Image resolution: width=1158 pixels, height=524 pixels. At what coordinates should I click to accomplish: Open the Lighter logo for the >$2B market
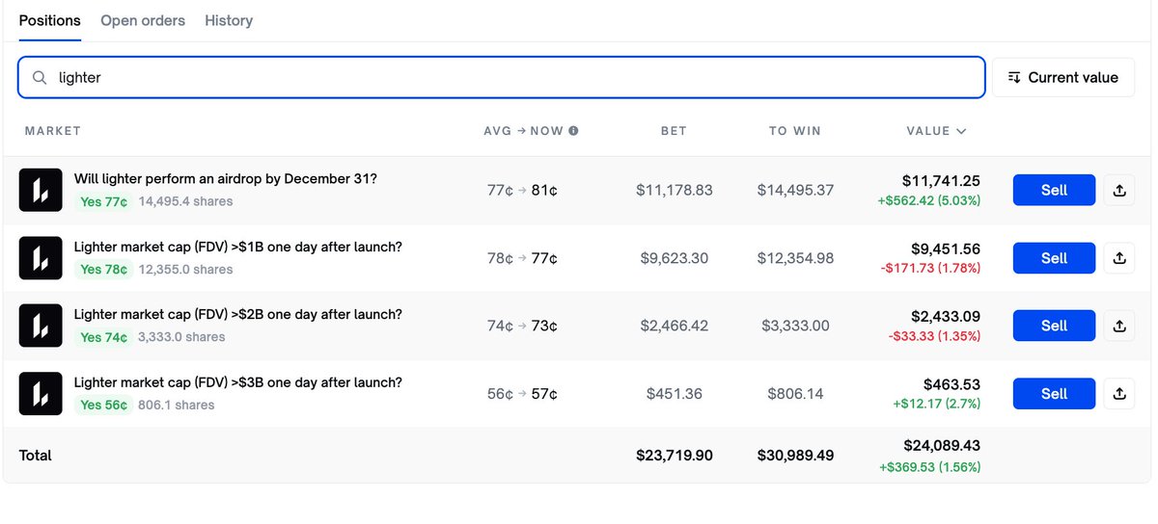click(x=41, y=326)
